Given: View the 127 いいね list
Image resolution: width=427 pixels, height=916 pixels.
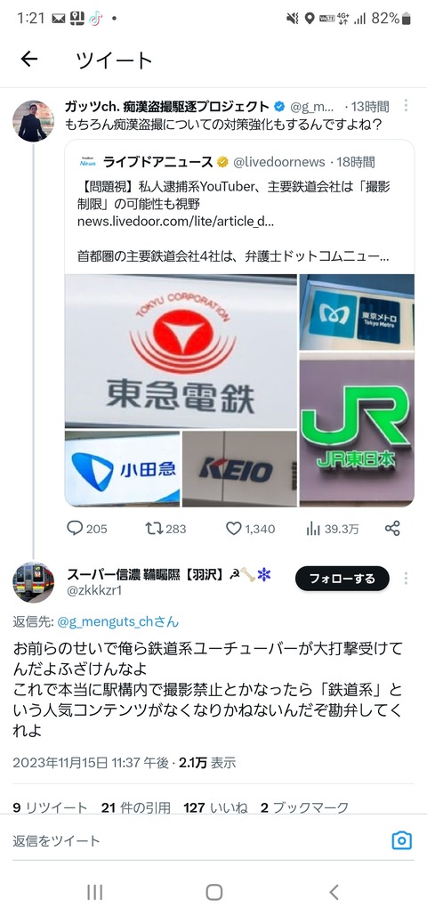Looking at the screenshot, I should (x=215, y=807).
